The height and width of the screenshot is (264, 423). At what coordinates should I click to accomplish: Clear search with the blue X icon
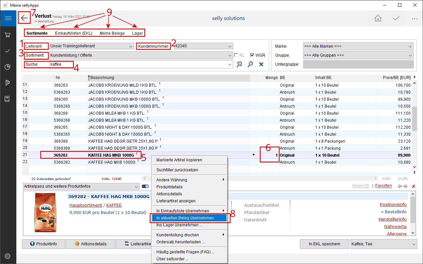(x=261, y=64)
